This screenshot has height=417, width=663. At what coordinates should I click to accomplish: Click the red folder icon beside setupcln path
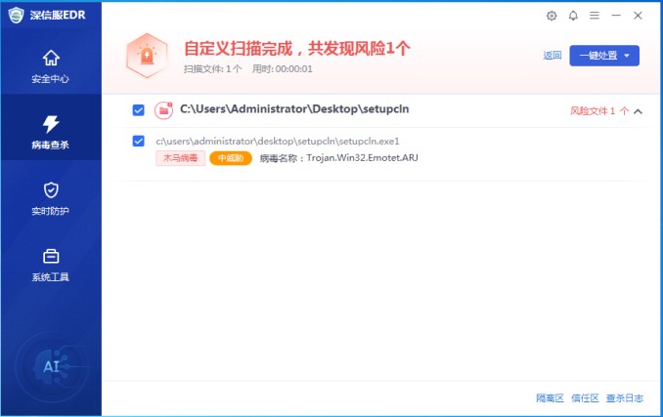(x=163, y=110)
